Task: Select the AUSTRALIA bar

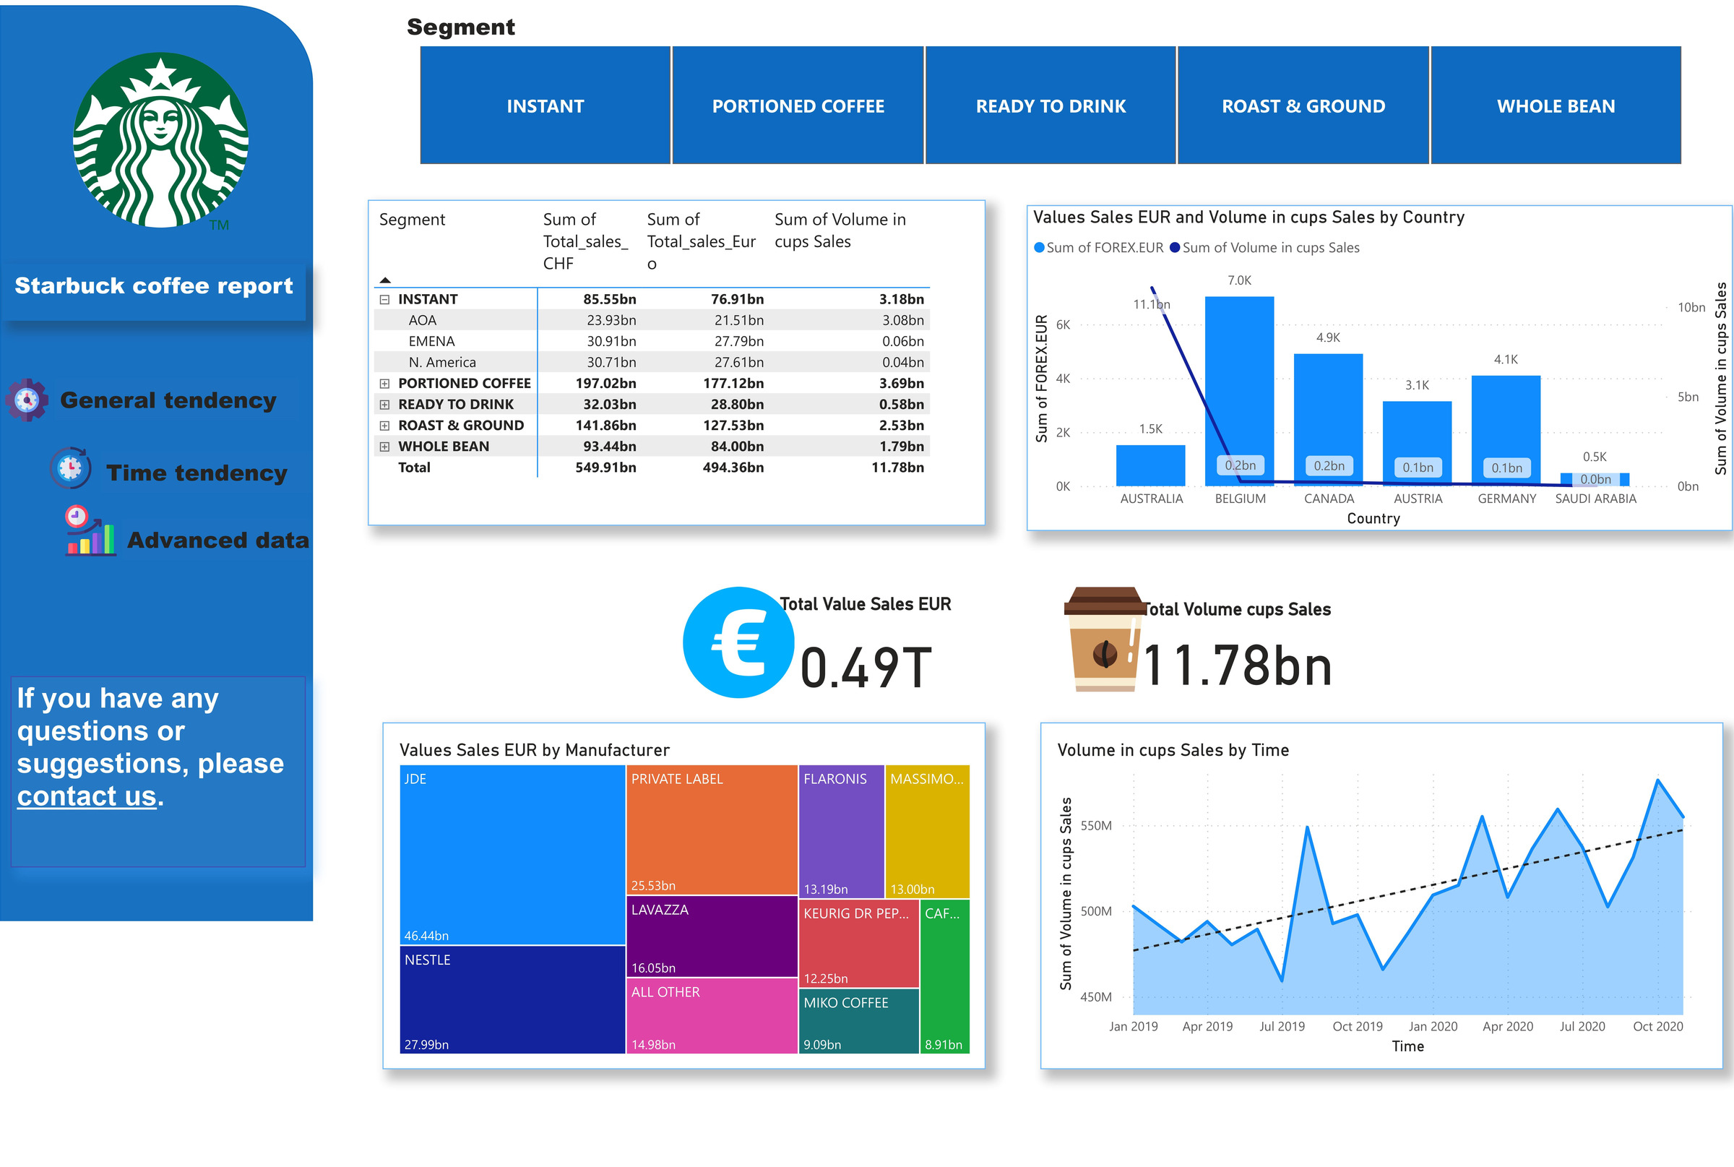Action: click(1150, 465)
